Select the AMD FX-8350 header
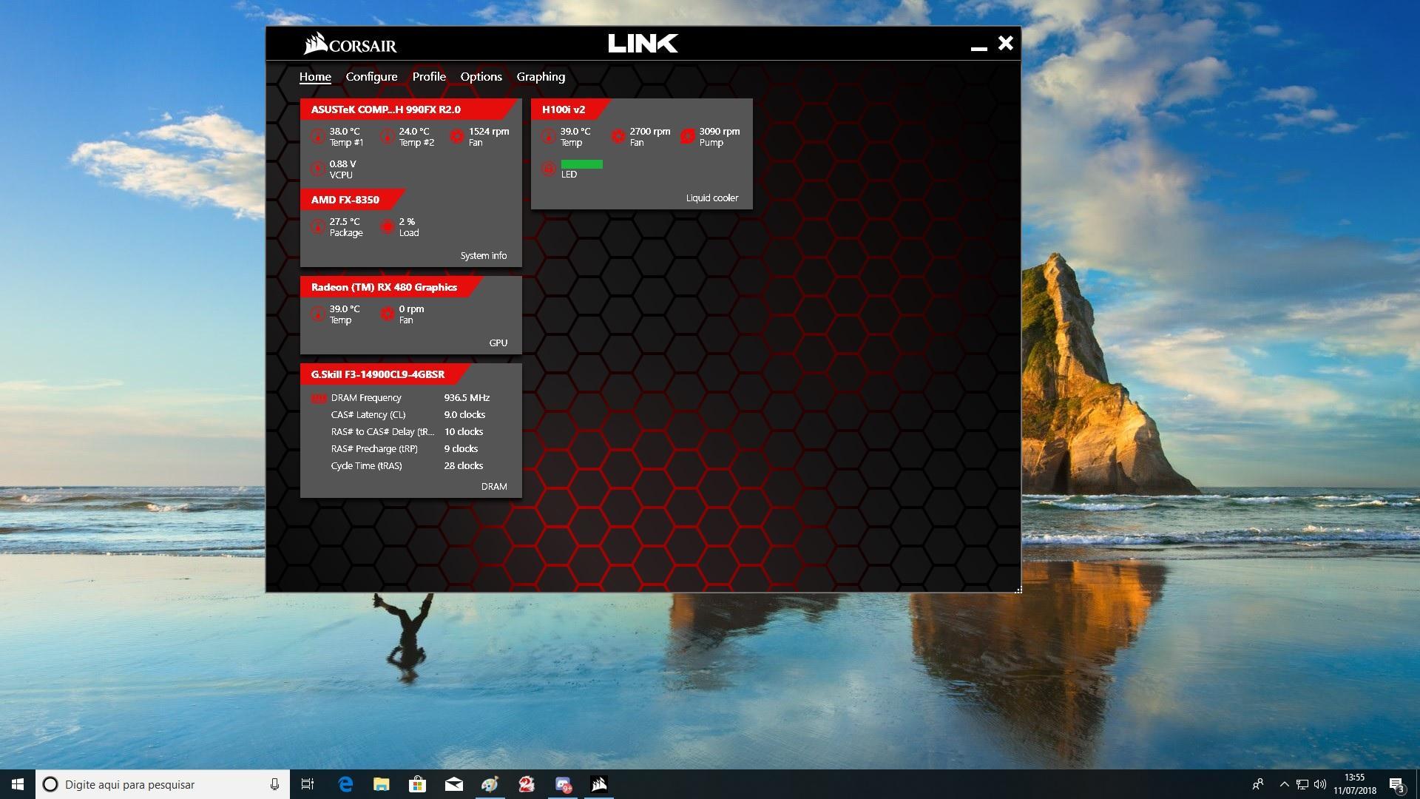1420x799 pixels. (x=352, y=200)
